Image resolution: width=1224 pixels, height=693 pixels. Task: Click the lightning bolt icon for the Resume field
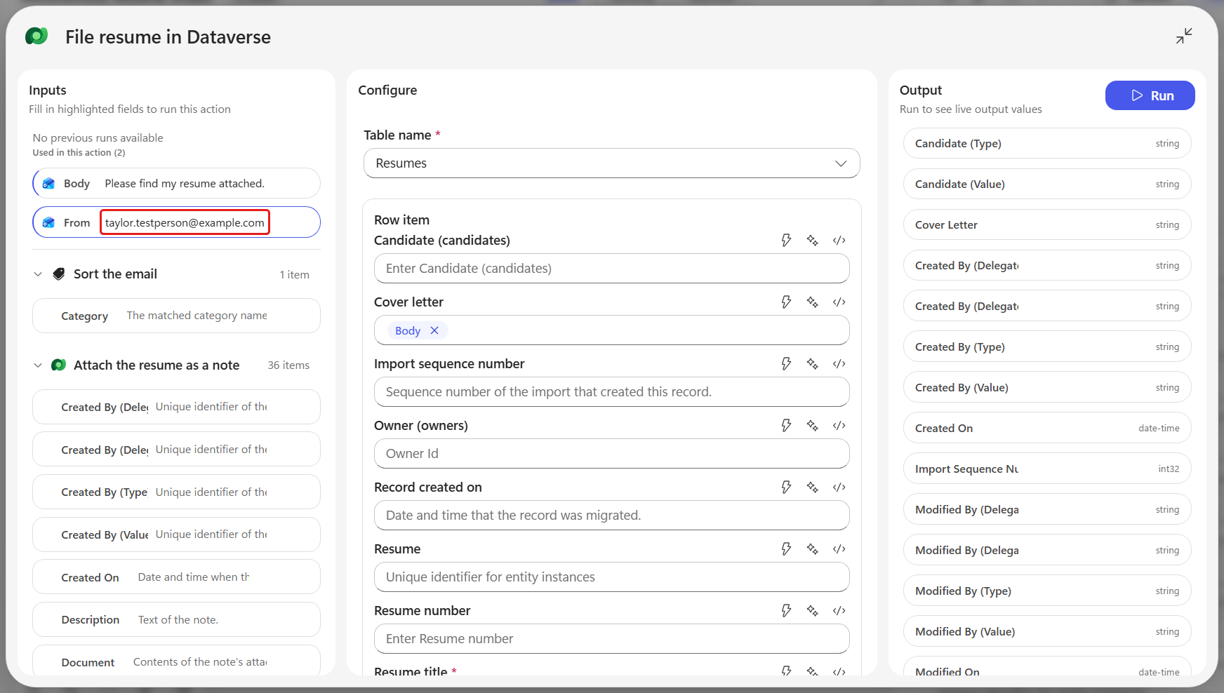786,549
